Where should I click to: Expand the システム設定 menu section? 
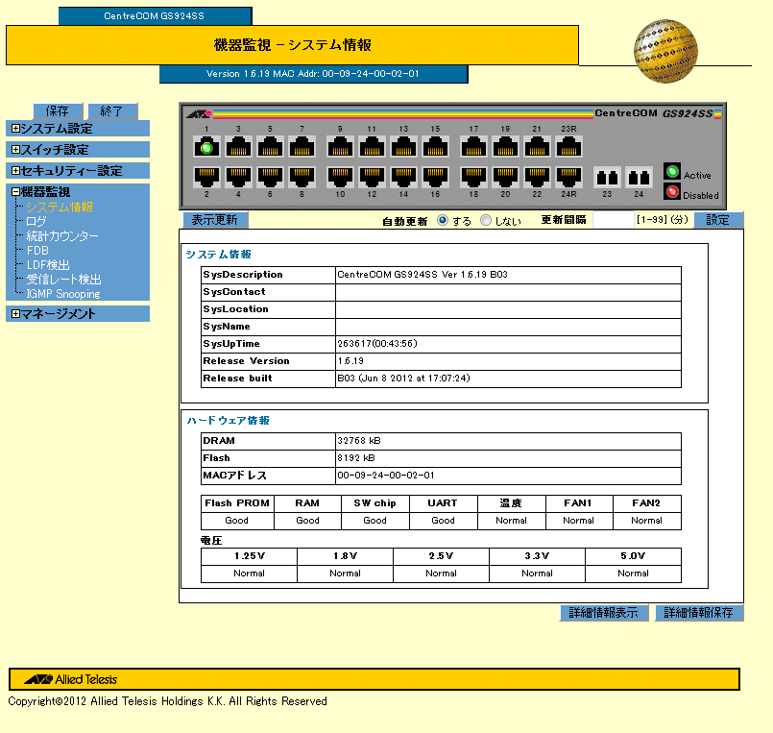pos(15,129)
